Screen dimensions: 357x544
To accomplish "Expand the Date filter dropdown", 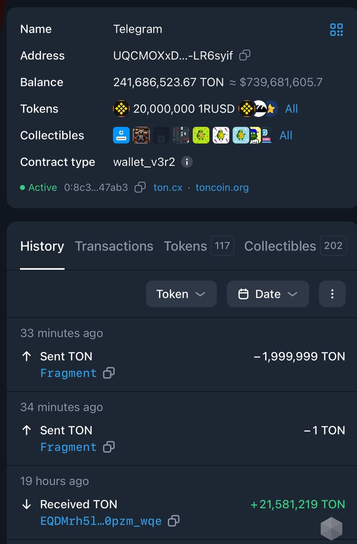I will click(x=268, y=294).
